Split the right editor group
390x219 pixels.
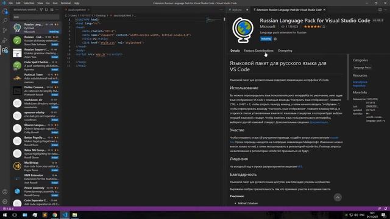380,10
